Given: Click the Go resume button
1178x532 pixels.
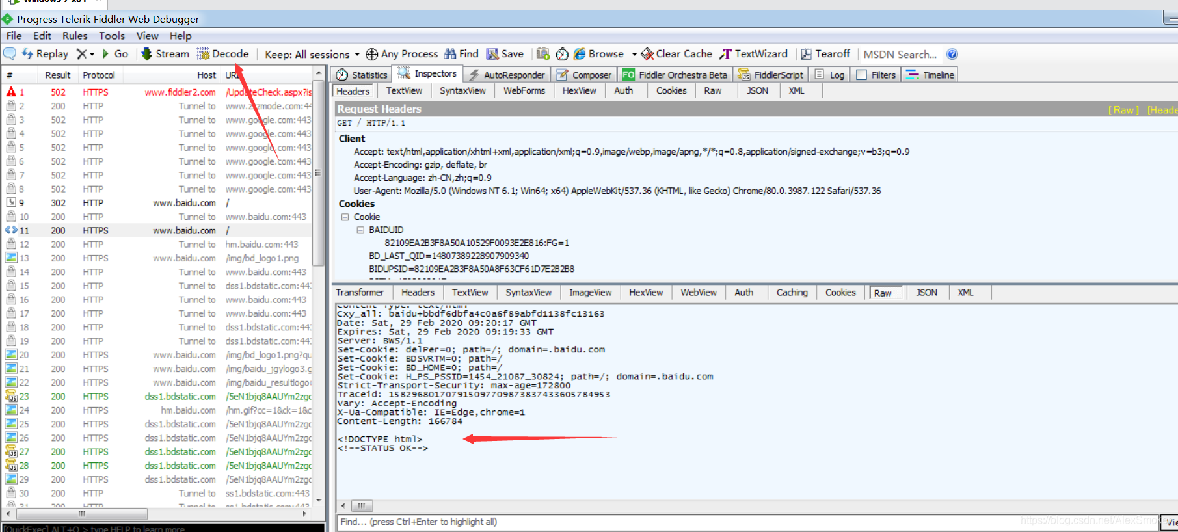Looking at the screenshot, I should [x=114, y=54].
